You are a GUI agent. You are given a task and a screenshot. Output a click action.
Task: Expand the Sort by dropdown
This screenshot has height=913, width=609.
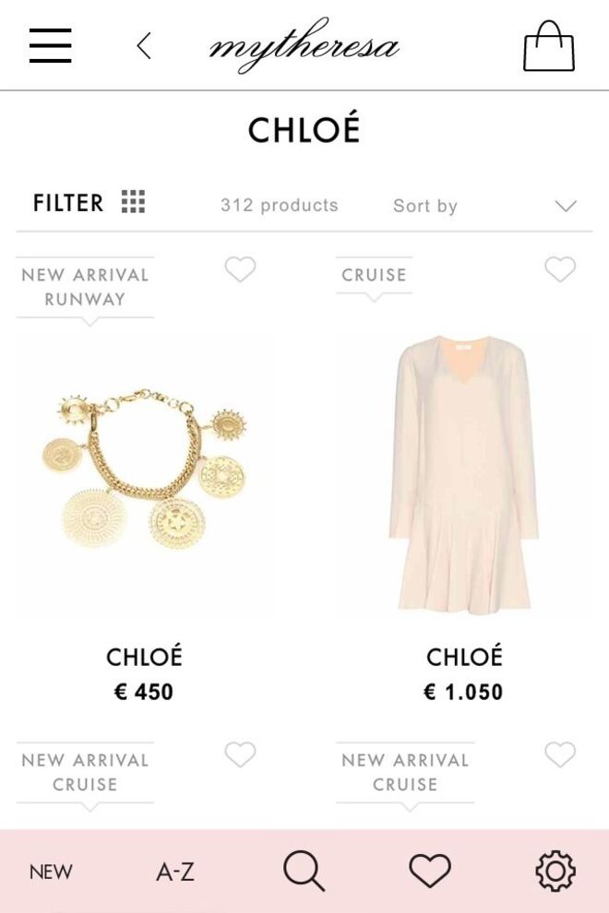[425, 206]
